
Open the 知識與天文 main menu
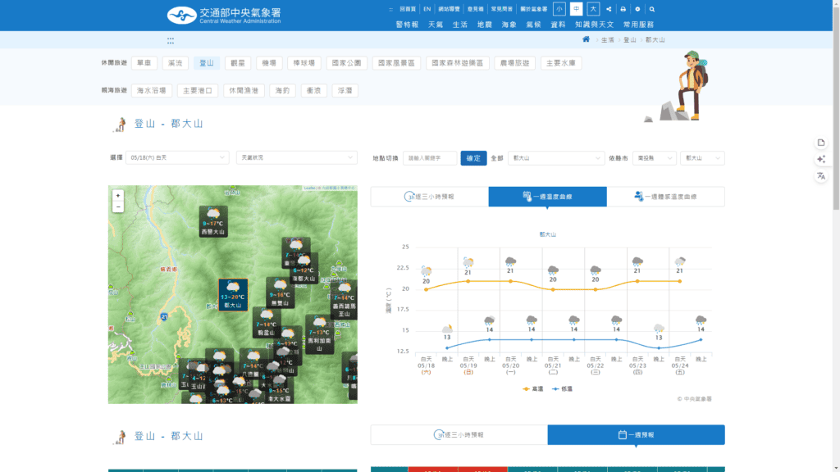pos(595,25)
